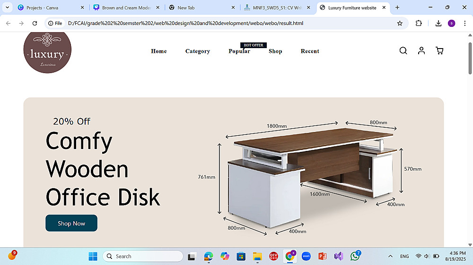
Task: Open the tab search dropdown
Action: click(7, 8)
